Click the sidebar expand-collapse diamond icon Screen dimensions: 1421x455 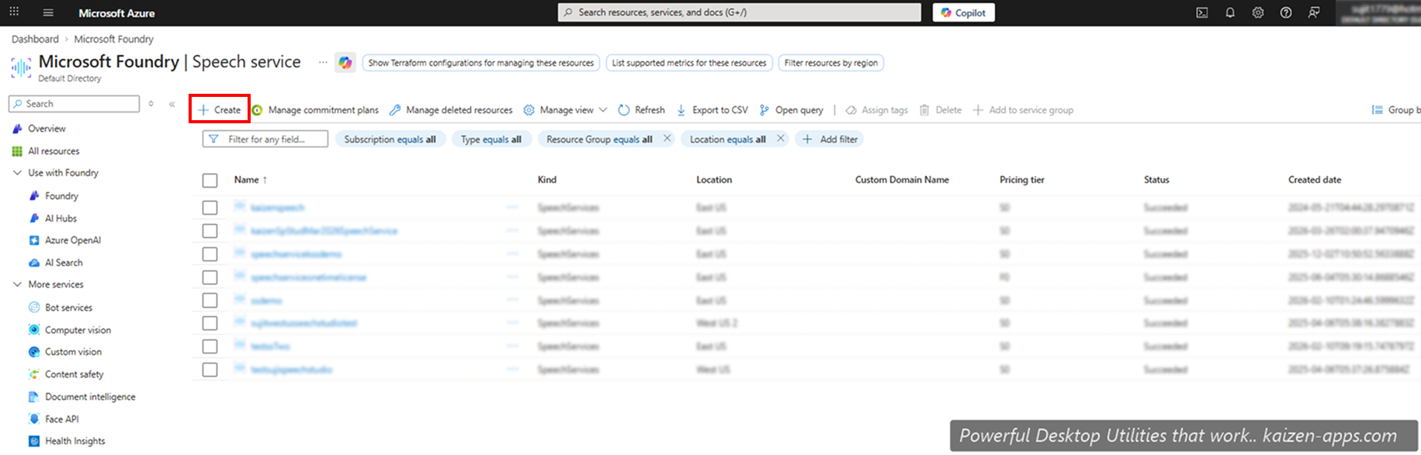click(151, 104)
